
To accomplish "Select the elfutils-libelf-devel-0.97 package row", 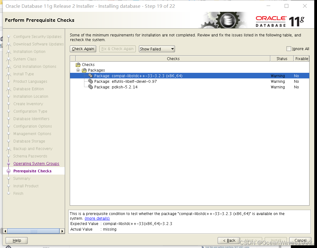I will click(189, 82).
